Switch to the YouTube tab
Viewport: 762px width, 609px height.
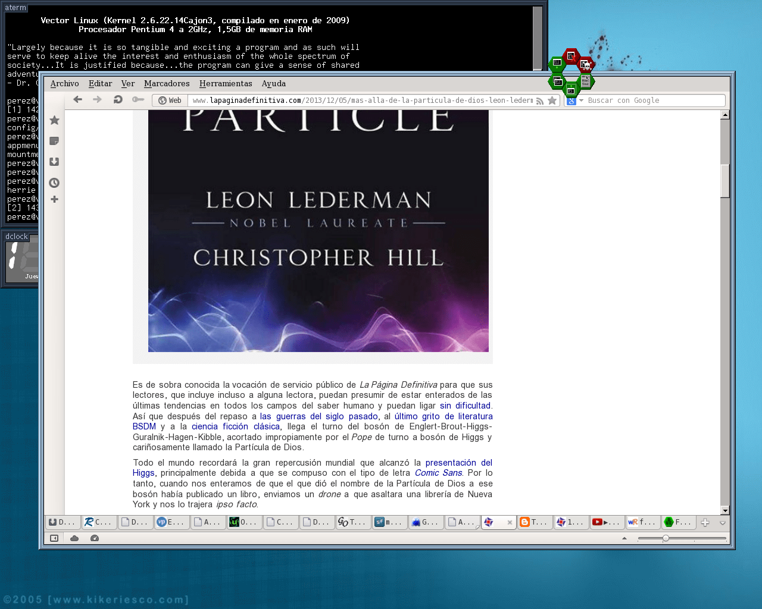click(607, 522)
